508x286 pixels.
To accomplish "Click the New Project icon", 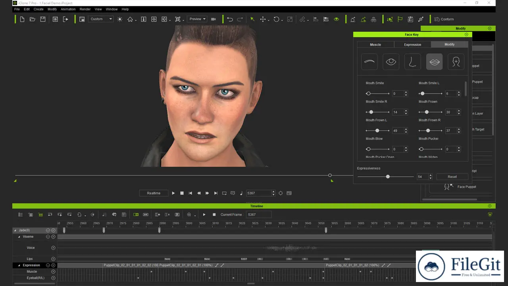I will coord(22,19).
